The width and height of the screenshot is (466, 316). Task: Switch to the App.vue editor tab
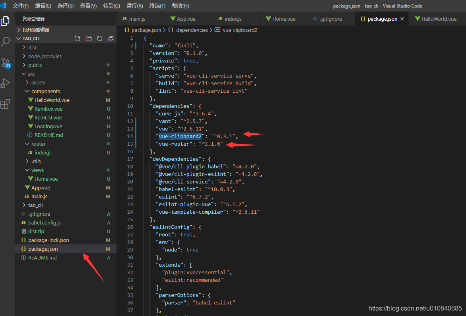[x=188, y=19]
